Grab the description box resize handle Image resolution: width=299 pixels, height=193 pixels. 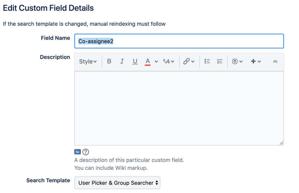pyautogui.click(x=281, y=143)
